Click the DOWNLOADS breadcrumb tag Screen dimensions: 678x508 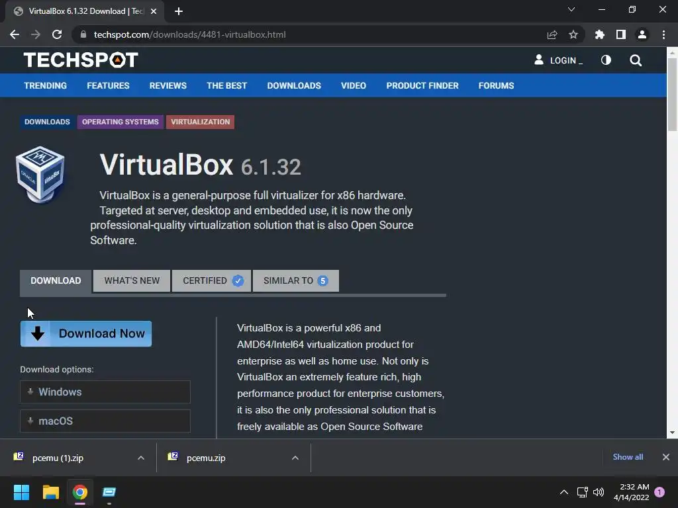pos(47,122)
